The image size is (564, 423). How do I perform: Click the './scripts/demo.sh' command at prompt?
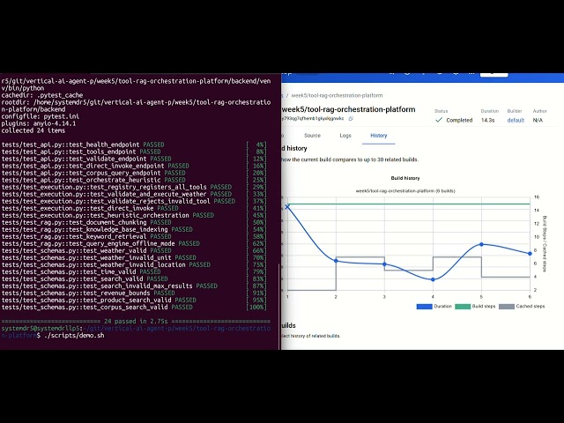pos(74,335)
